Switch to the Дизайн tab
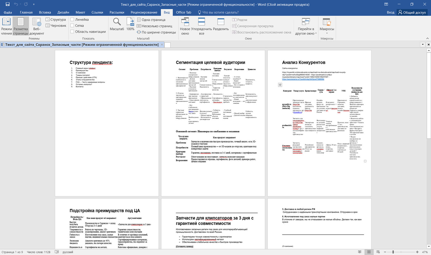The image size is (431, 255). click(x=63, y=12)
